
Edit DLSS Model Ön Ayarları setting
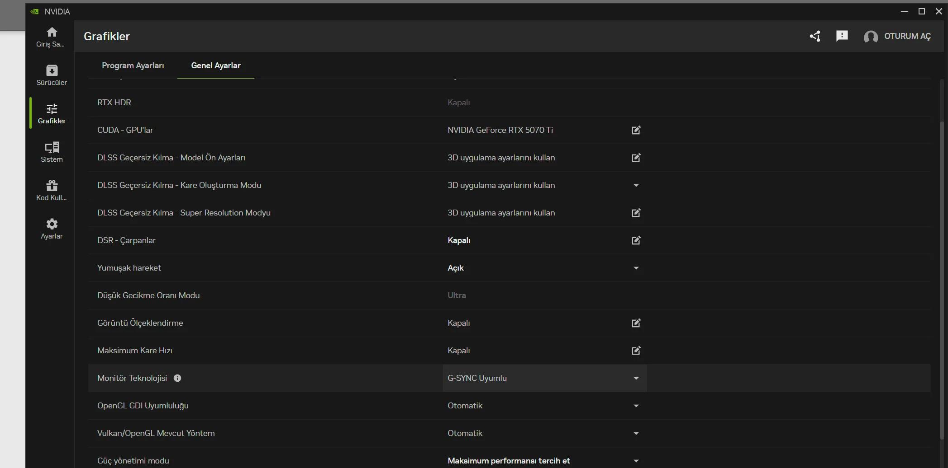[636, 158]
